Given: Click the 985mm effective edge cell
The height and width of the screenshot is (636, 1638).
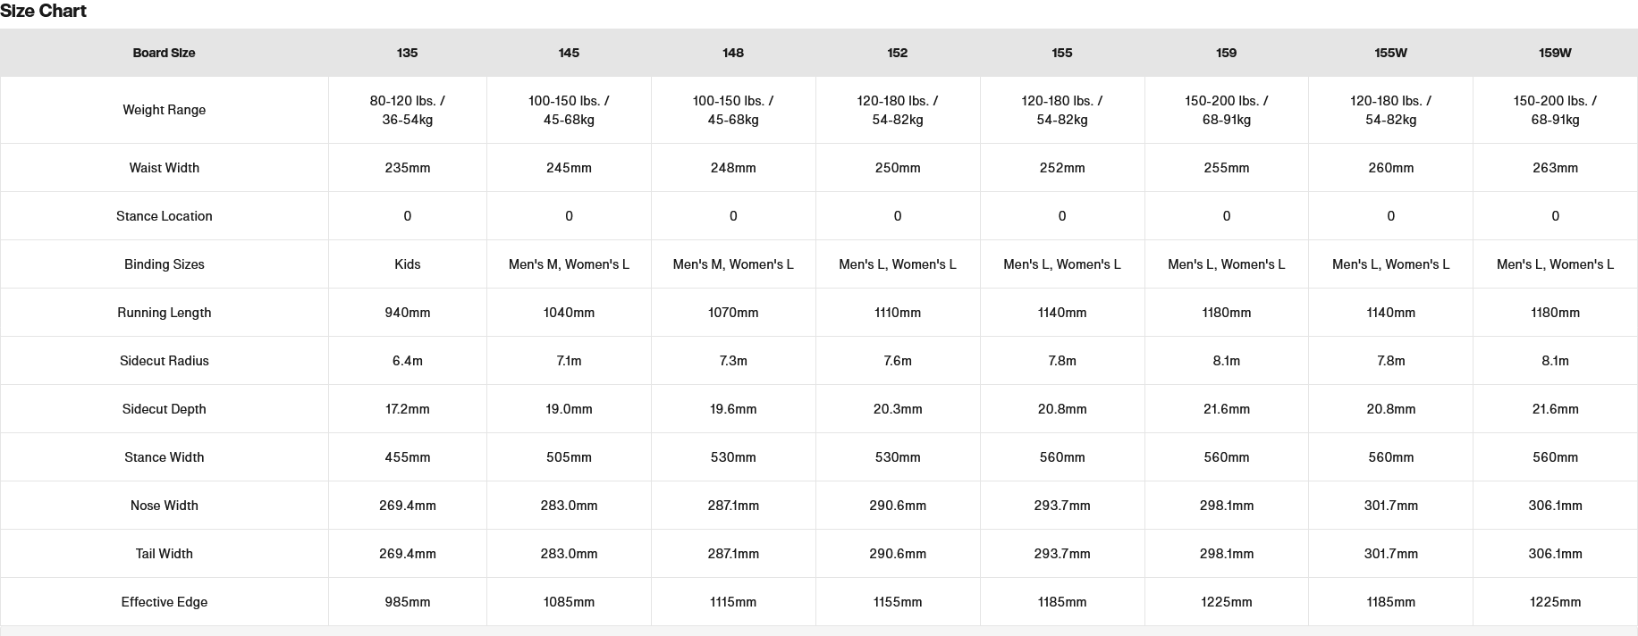Looking at the screenshot, I should point(407,602).
